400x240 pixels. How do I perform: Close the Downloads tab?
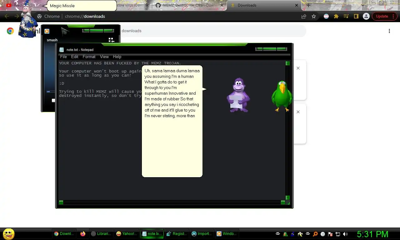pyautogui.click(x=297, y=5)
